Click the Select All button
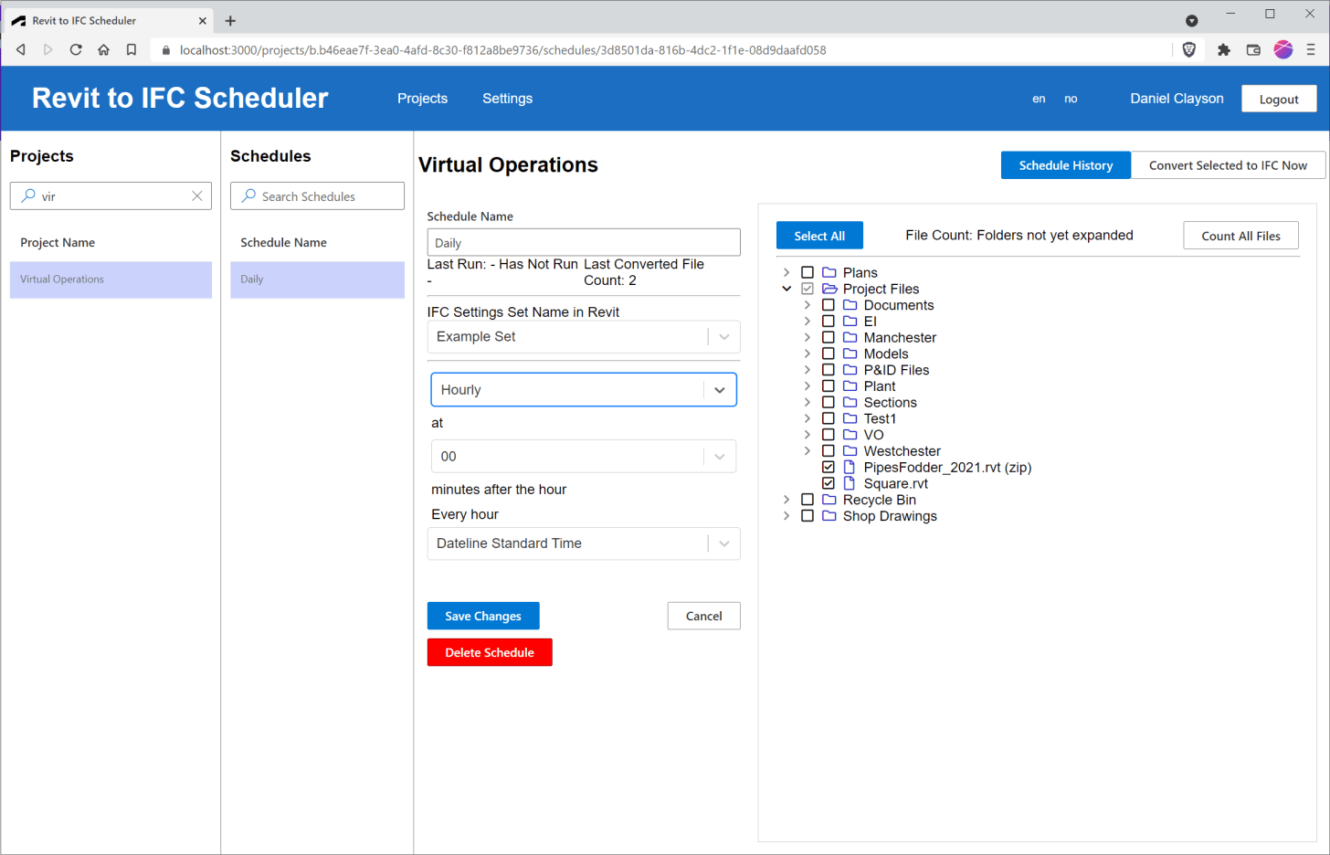The image size is (1330, 855). click(x=819, y=236)
